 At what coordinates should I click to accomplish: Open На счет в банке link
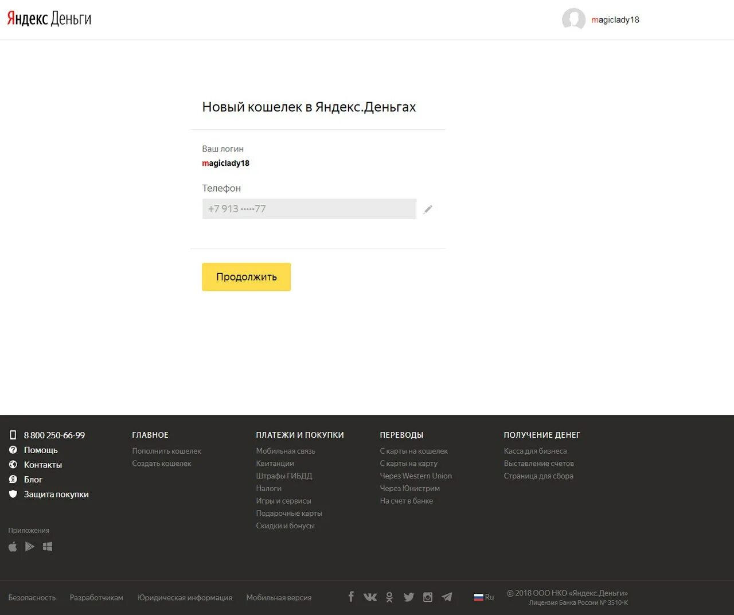pos(407,501)
